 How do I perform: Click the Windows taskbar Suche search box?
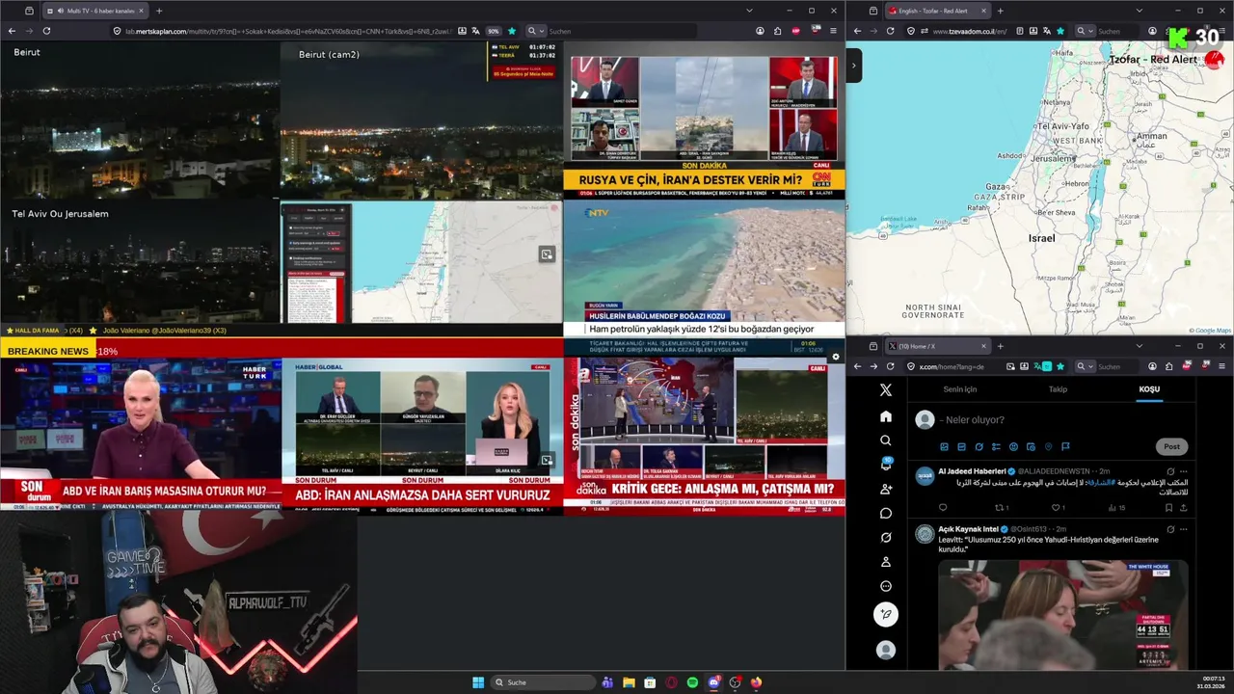[543, 682]
